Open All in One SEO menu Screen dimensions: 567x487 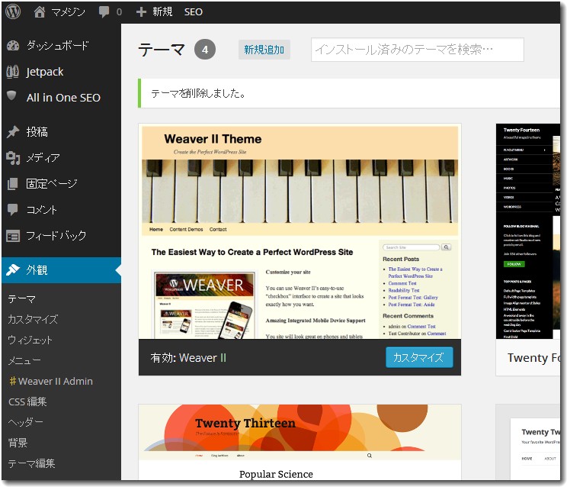[x=62, y=98]
